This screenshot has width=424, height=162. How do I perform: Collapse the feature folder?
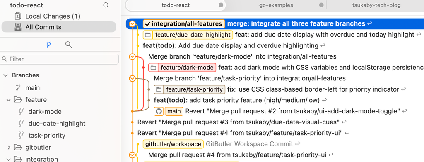click(x=9, y=100)
